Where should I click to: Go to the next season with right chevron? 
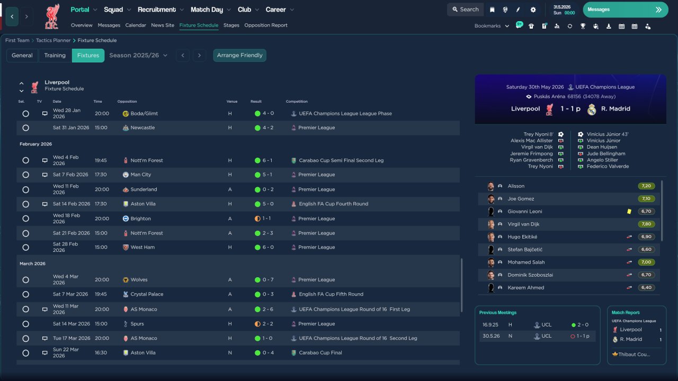[x=199, y=56]
